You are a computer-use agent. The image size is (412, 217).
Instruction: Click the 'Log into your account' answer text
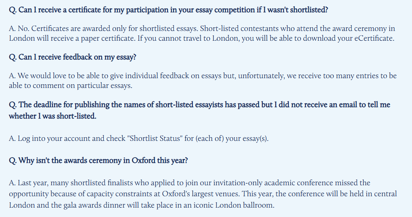(139, 138)
